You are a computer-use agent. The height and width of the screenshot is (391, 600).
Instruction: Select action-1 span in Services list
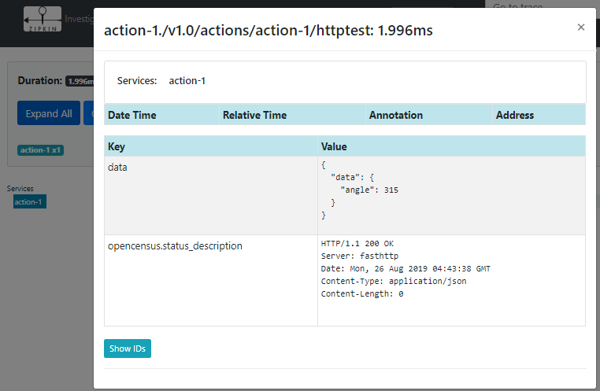coord(30,201)
